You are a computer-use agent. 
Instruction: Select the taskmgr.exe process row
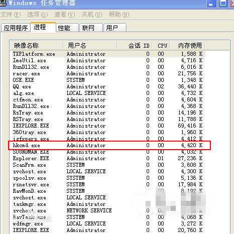pos(107,204)
